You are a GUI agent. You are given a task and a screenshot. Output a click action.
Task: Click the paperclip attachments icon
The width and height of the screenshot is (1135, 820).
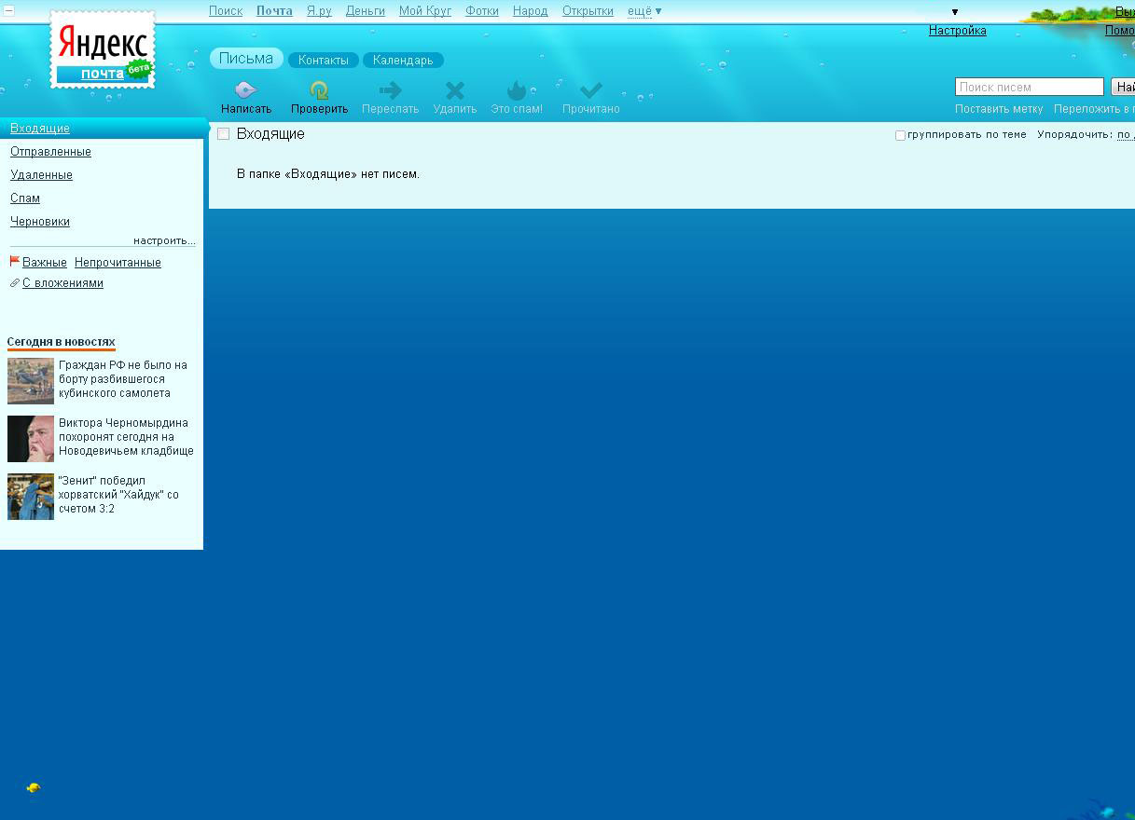14,283
